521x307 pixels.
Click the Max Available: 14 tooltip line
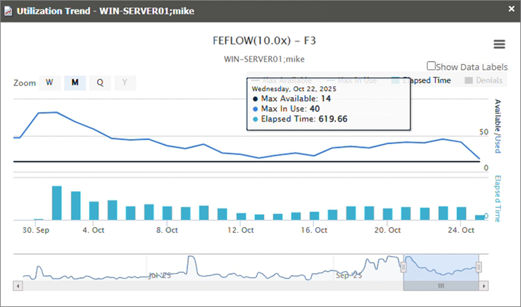point(292,98)
